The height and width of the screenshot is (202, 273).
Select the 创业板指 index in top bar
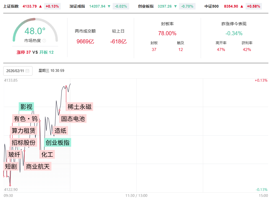coord(146,6)
